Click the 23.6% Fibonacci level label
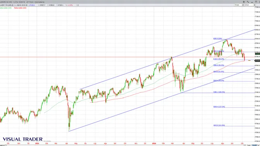This screenshot has height=146, width=260. click(219, 51)
